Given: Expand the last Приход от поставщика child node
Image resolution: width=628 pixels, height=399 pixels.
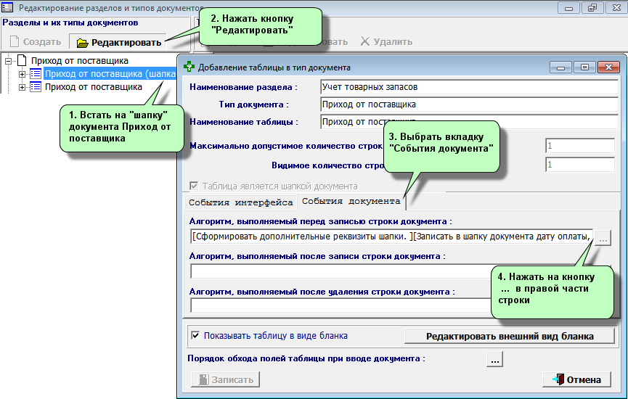Looking at the screenshot, I should tap(22, 87).
